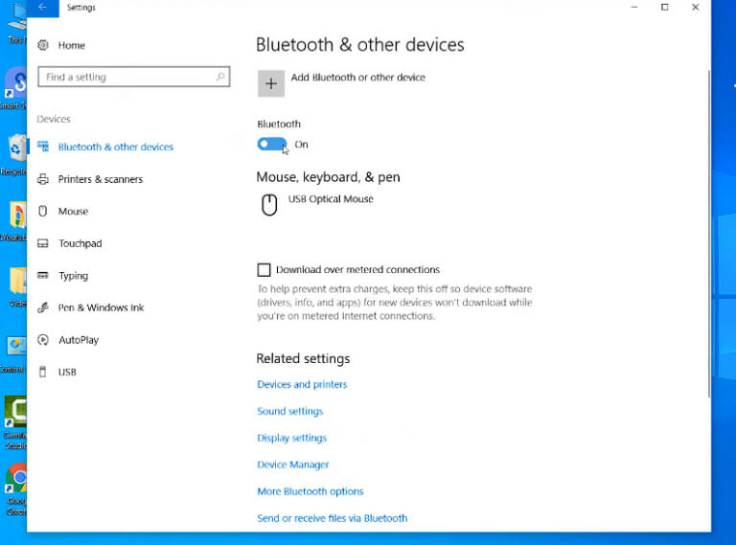Open More Bluetooth options link

pos(310,491)
